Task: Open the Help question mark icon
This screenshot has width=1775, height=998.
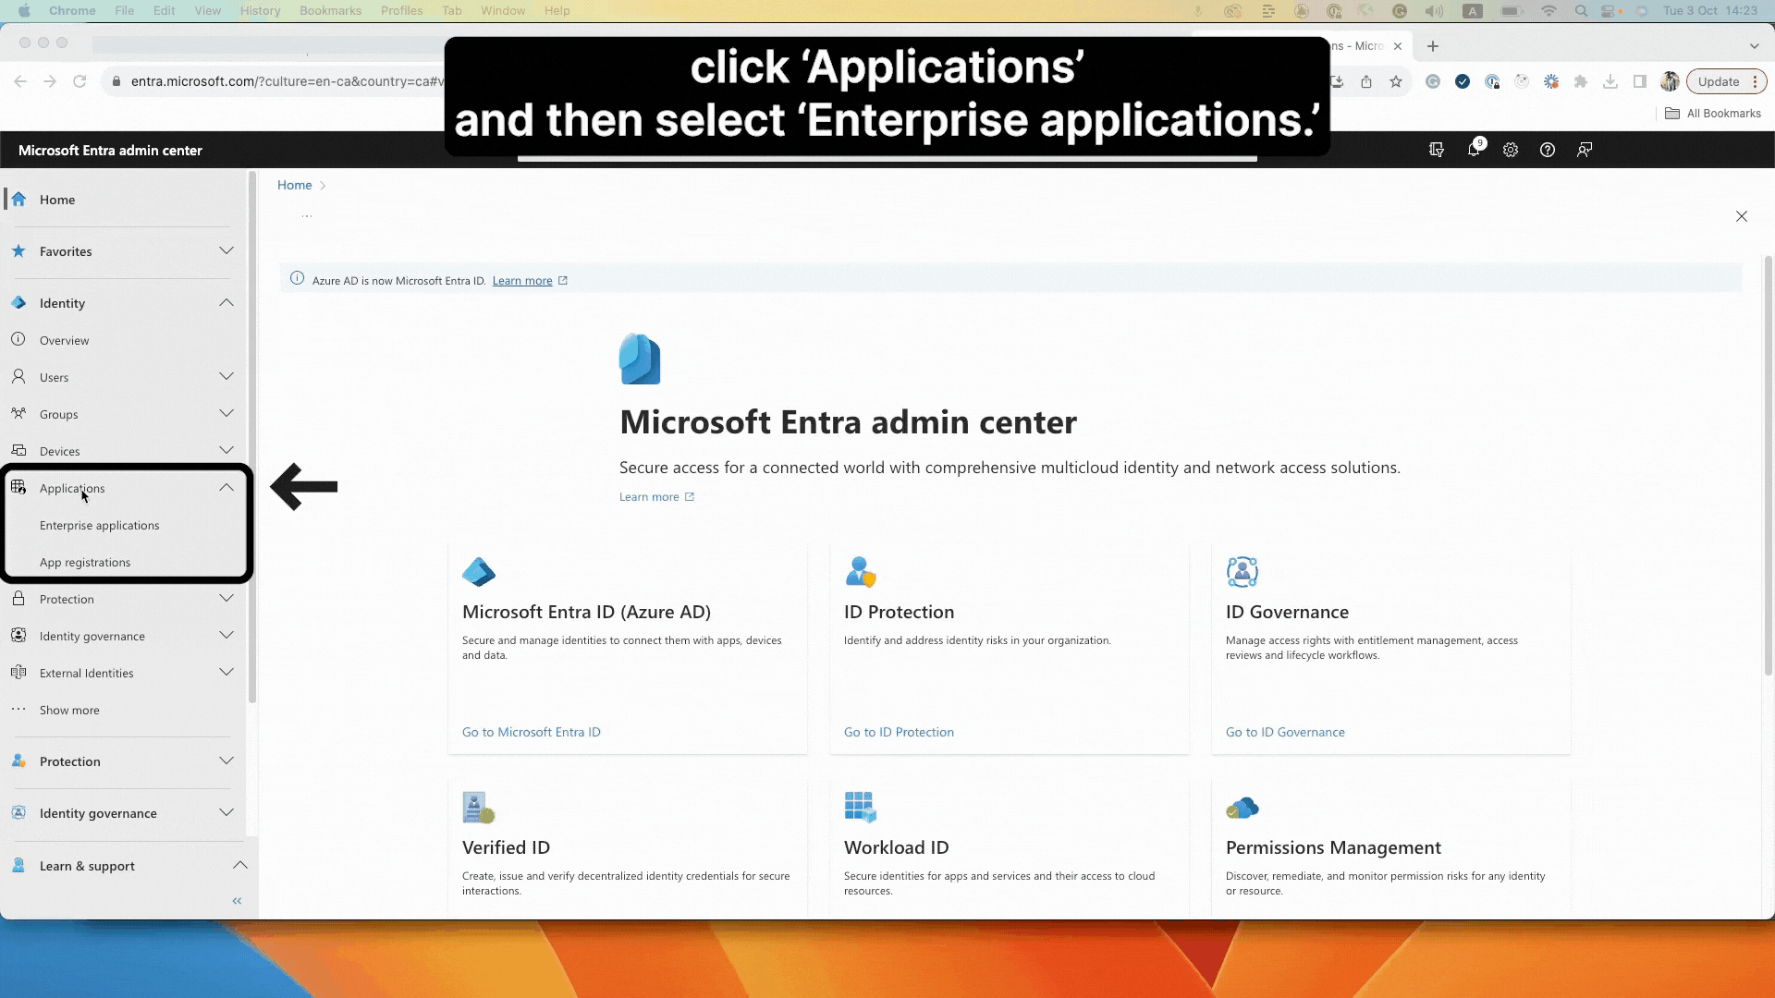Action: tap(1548, 150)
